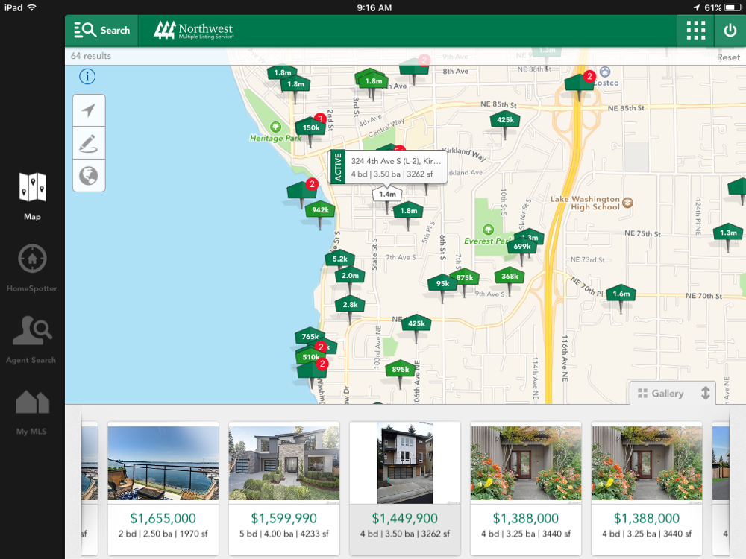Tap the Lake Washington High School label
746x559 pixels.
[x=585, y=203]
